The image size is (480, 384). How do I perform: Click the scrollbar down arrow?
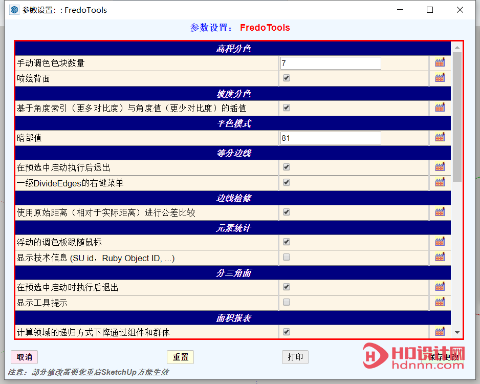coord(457,333)
